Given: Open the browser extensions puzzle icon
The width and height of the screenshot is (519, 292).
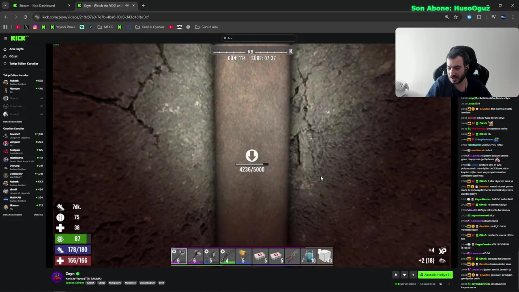Looking at the screenshot, I should (479, 17).
